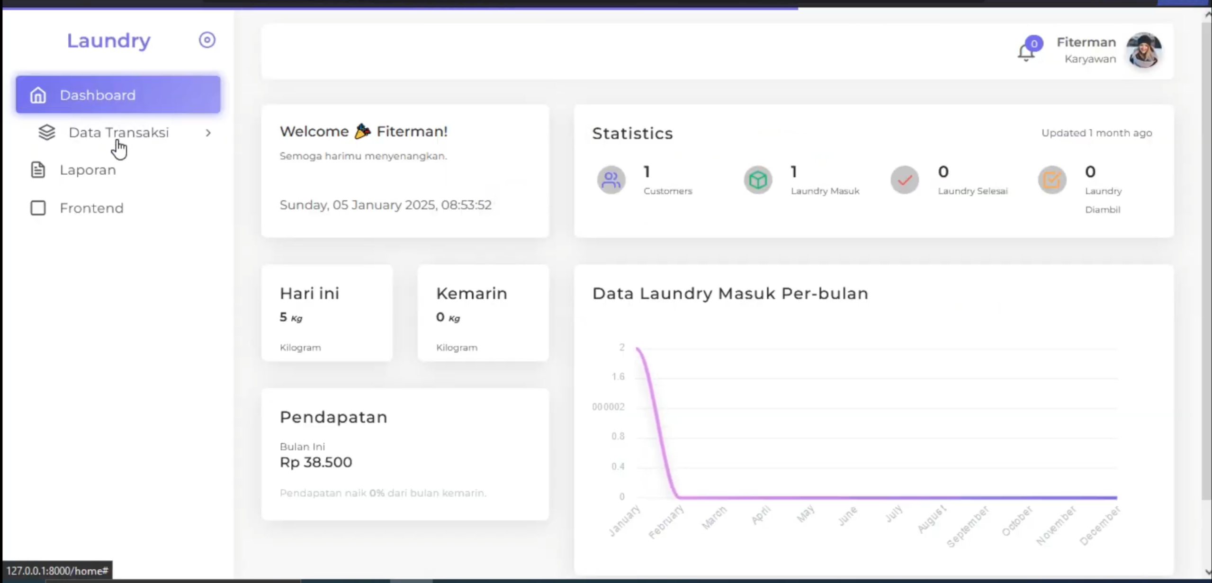Click the Karyawan role label
Viewport: 1212px width, 583px height.
click(x=1090, y=59)
